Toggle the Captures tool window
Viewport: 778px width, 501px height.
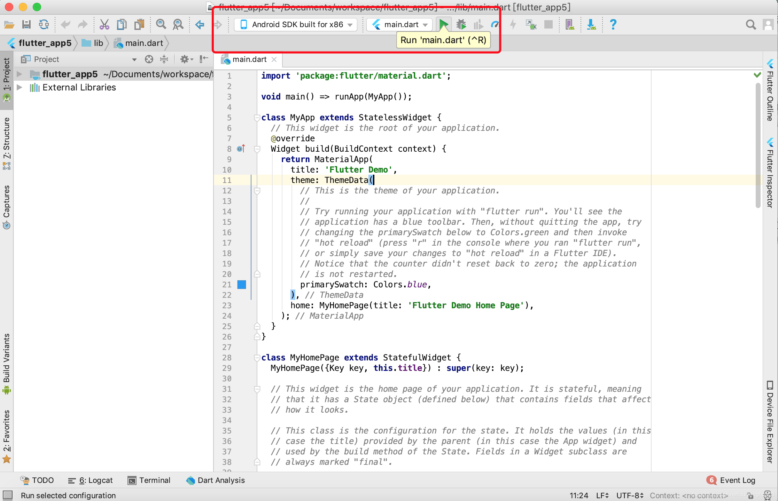pos(6,207)
